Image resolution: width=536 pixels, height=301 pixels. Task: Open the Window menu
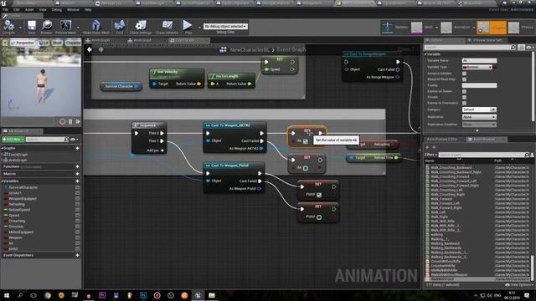(x=73, y=9)
